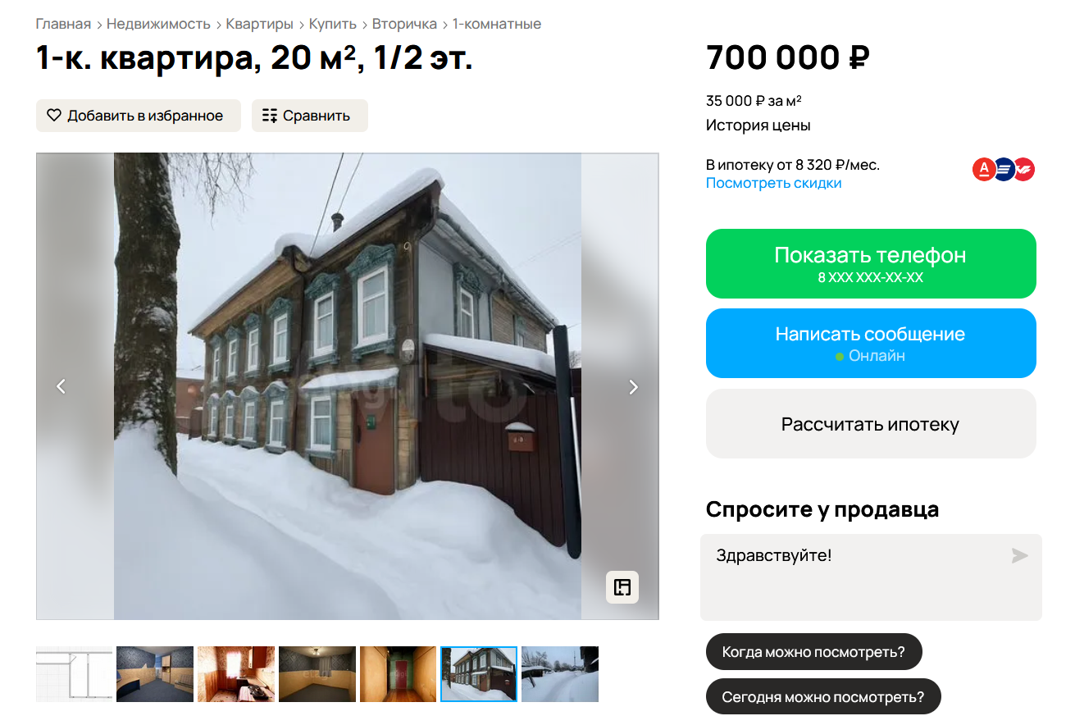Choose Когда можно посмотреть? quick question
The image size is (1075, 716).
[x=813, y=653]
